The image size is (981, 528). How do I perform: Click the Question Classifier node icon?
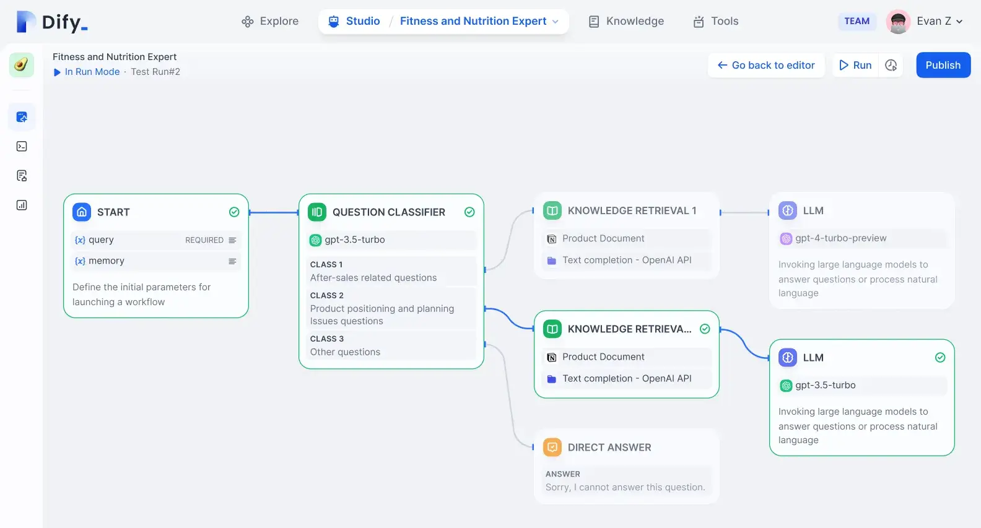(x=317, y=212)
